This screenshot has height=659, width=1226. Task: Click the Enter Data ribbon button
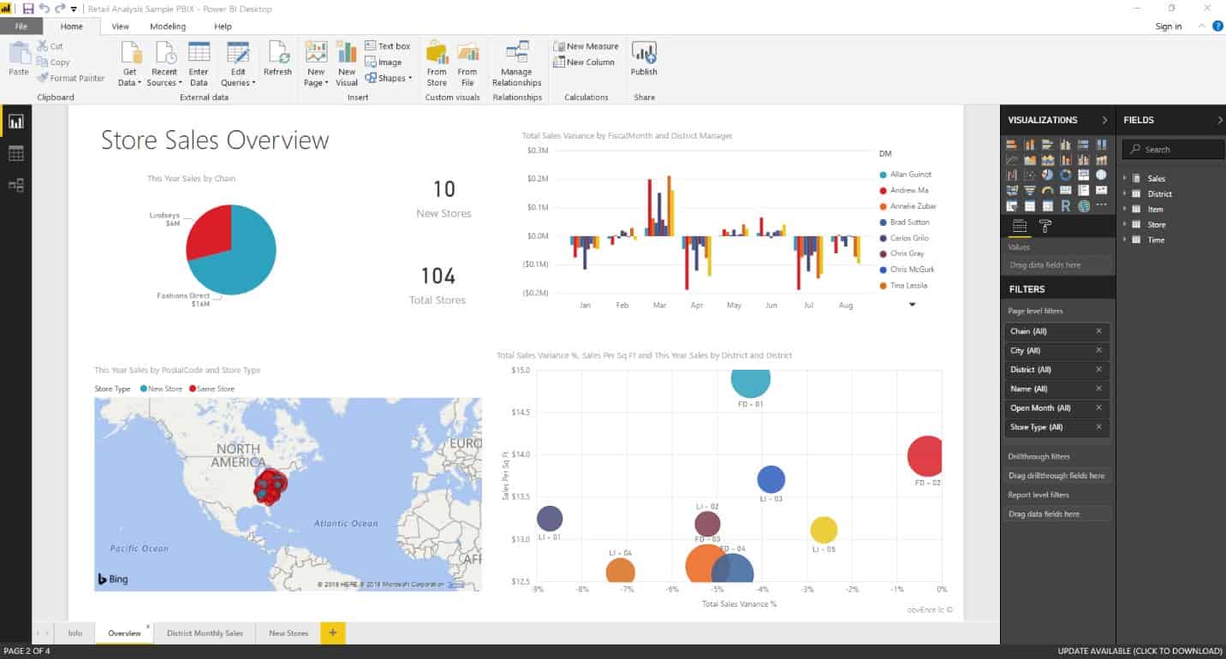(199, 63)
